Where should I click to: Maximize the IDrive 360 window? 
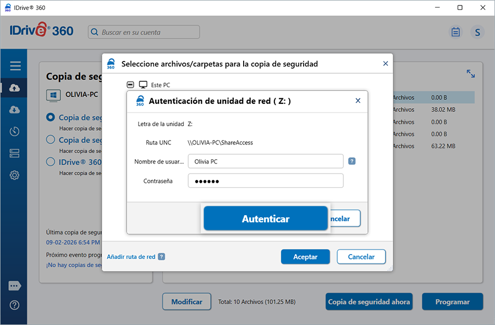pos(460,8)
